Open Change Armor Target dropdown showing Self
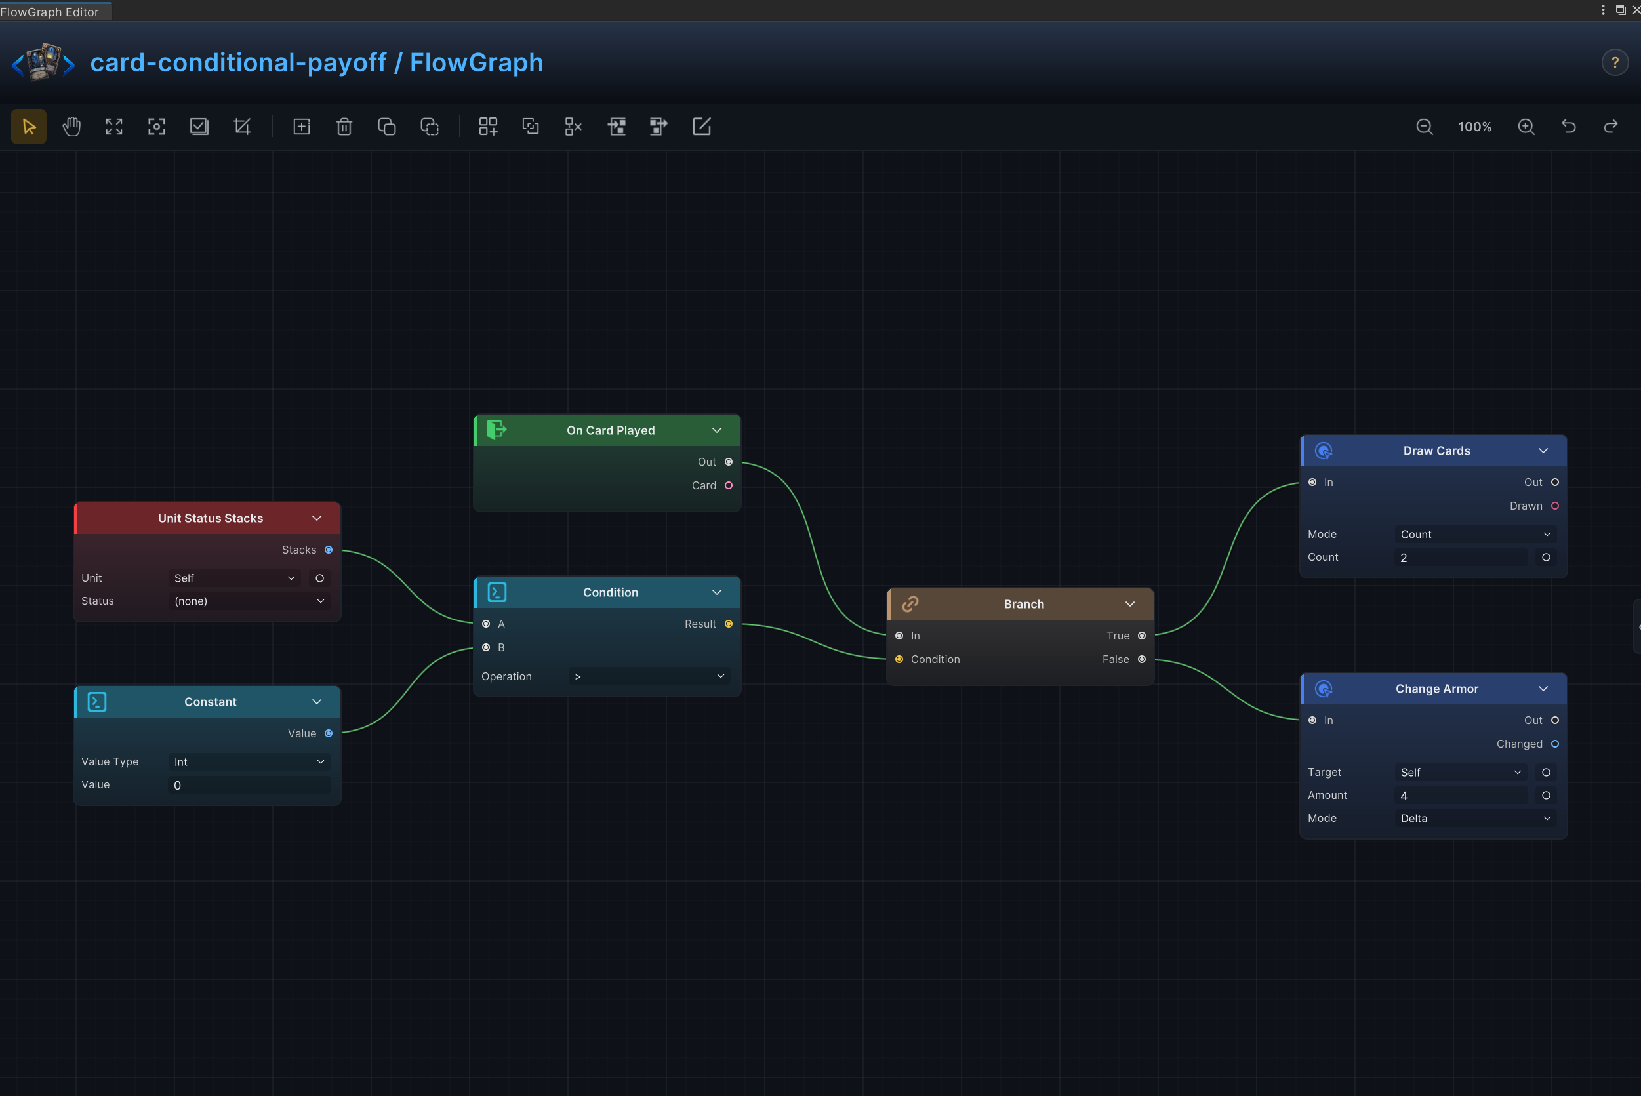 point(1460,773)
